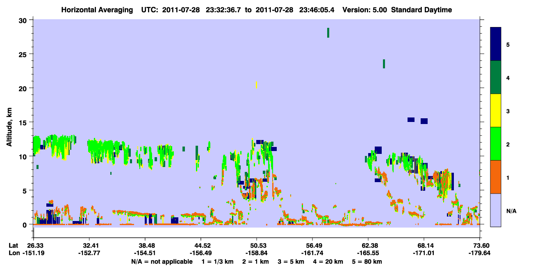Click 'Version: 5.00' in the title
Screen dimensions: 533x273
click(364, 10)
